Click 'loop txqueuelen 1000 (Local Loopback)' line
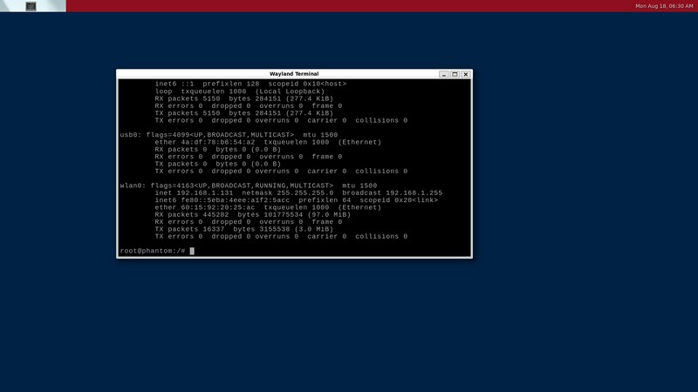Image resolution: width=698 pixels, height=392 pixels. pyautogui.click(x=240, y=91)
